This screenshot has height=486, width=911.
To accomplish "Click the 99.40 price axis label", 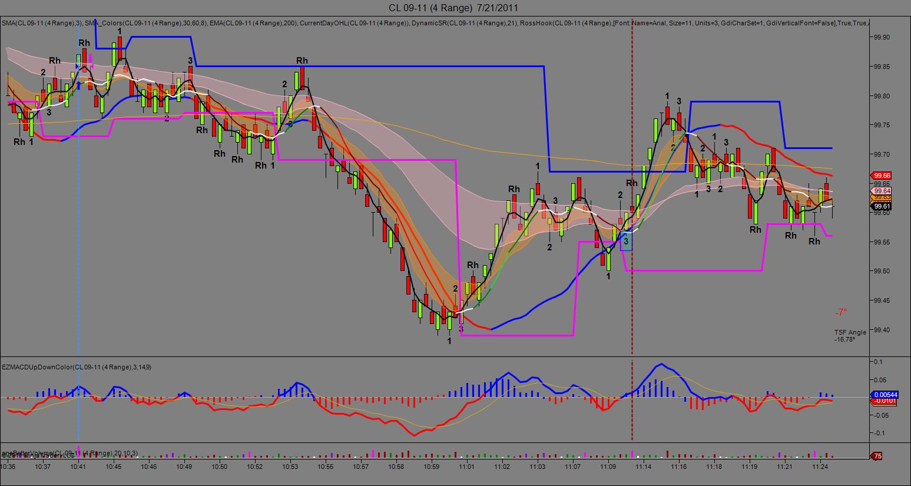I will pos(882,330).
